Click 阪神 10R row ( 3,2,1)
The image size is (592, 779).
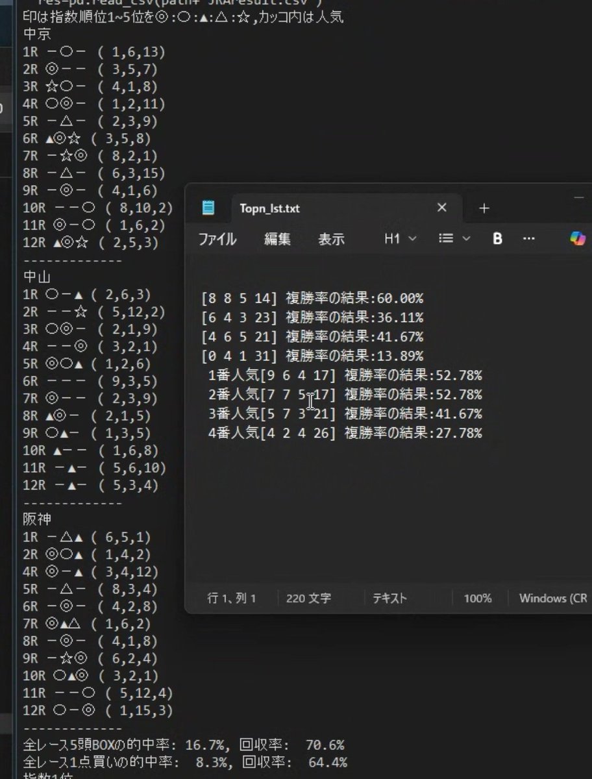coord(91,676)
